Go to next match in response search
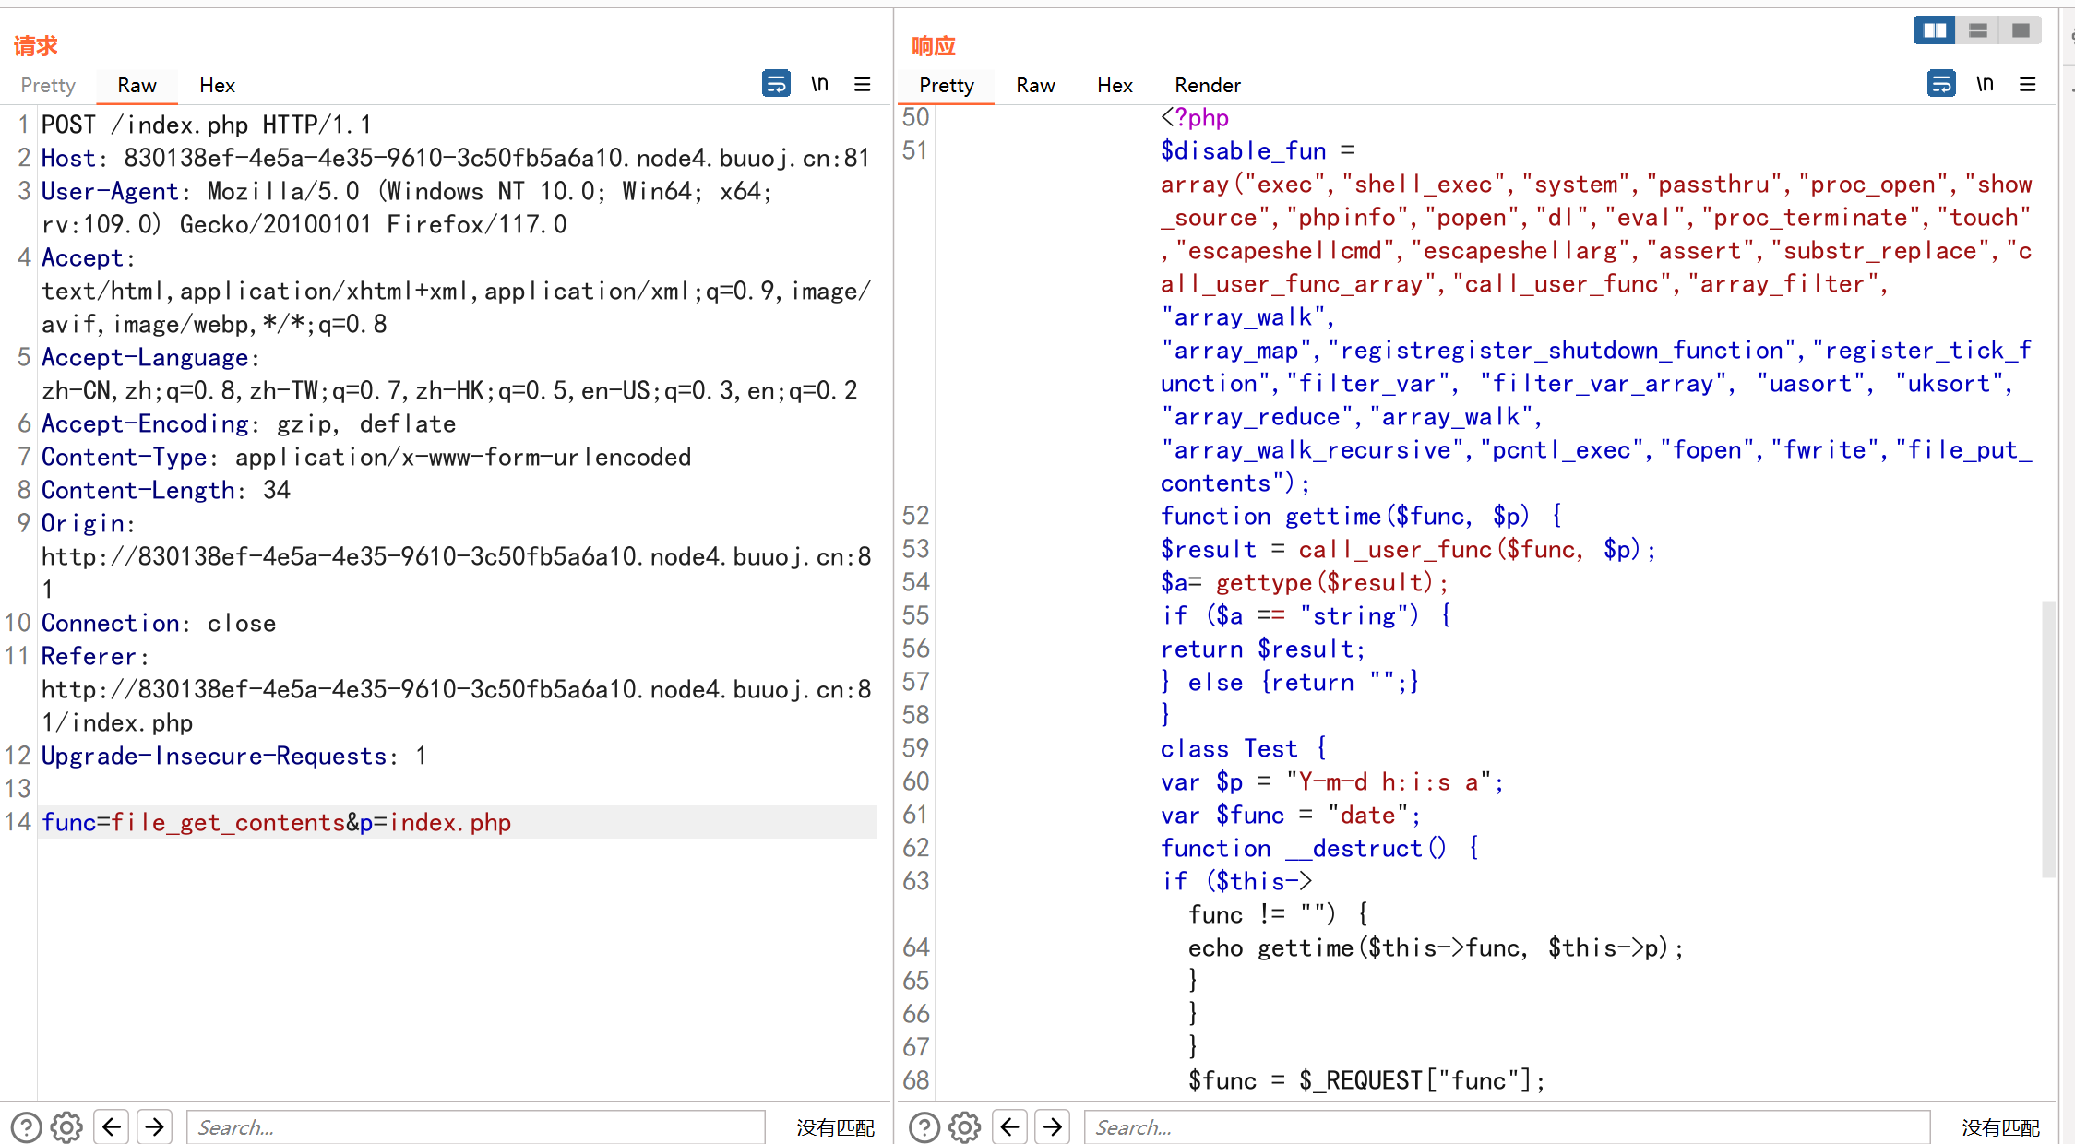 pyautogui.click(x=1054, y=1126)
